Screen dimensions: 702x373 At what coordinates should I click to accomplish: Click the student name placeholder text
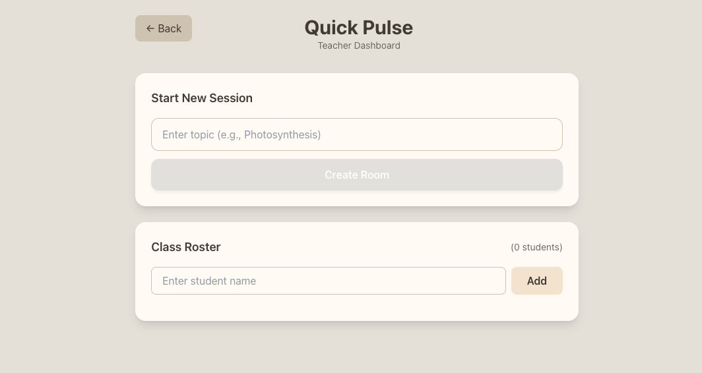pyautogui.click(x=209, y=281)
